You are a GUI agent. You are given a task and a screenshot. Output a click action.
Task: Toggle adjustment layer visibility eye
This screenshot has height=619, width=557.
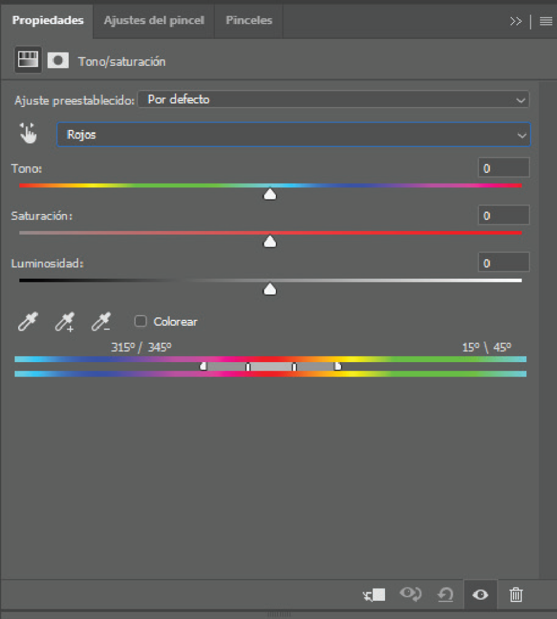tap(480, 595)
